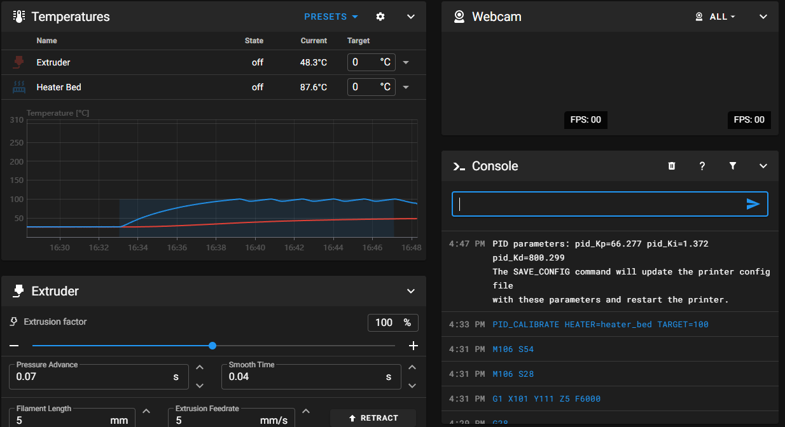The image size is (785, 427).
Task: Set the Extruder target temperature field
Action: (x=371, y=62)
